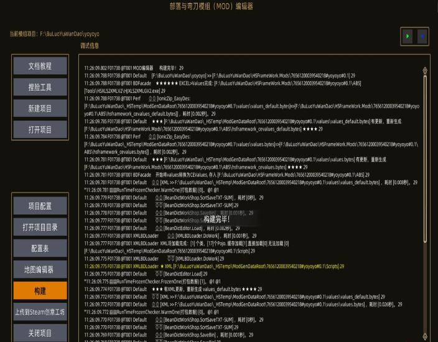
Task: Click log line 'RunTimeFrozenChecker.FrozenOne'
Action: point(152,282)
